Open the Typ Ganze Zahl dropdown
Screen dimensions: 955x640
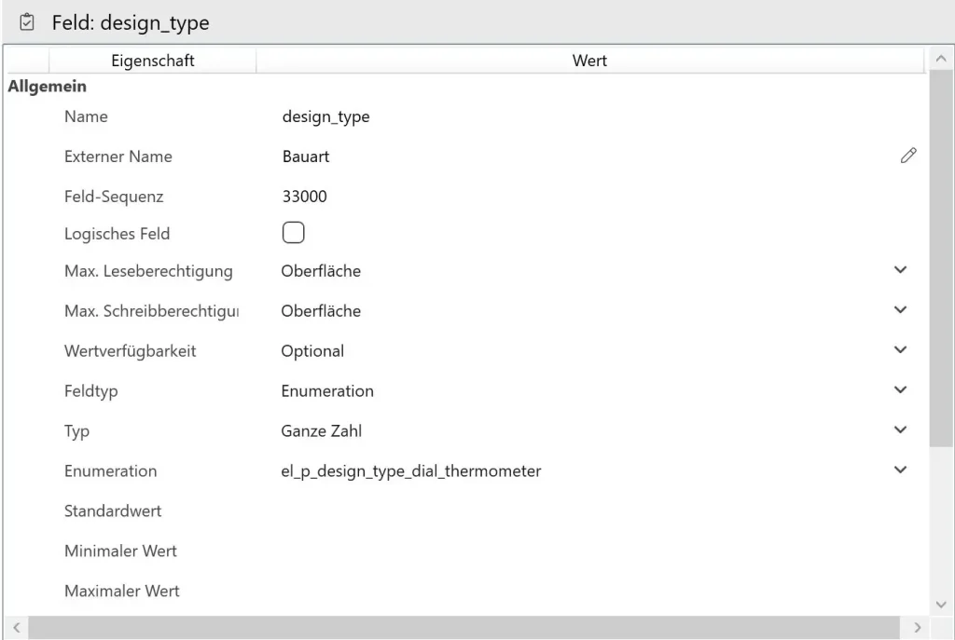click(900, 430)
